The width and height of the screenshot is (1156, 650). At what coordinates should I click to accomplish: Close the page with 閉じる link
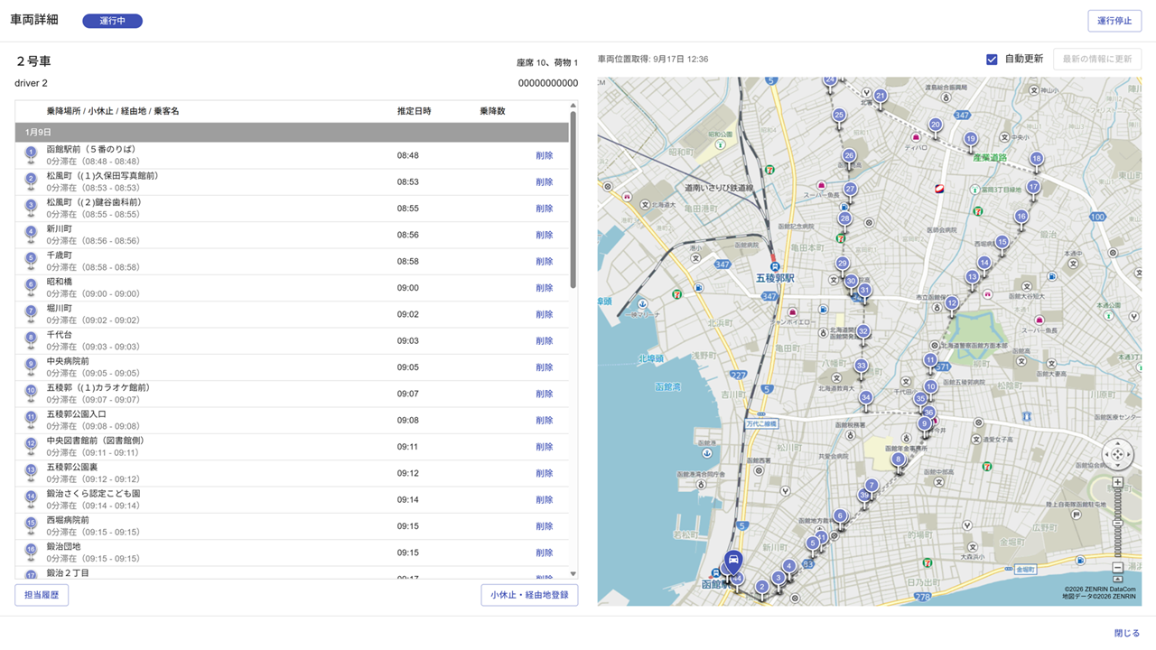tap(1126, 633)
